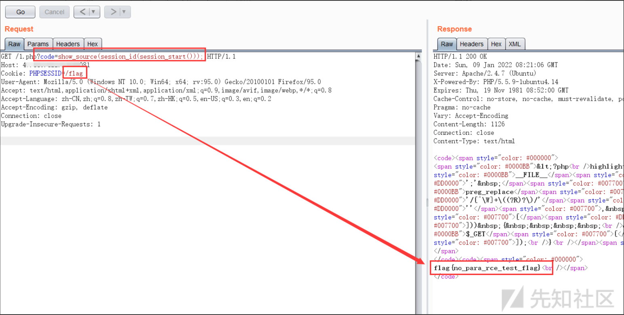The width and height of the screenshot is (624, 315).
Task: Select the Request Raw tab
Action: [14, 44]
